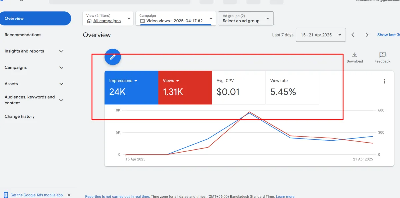
Task: Open the Feedback dialog
Action: [x=382, y=57]
